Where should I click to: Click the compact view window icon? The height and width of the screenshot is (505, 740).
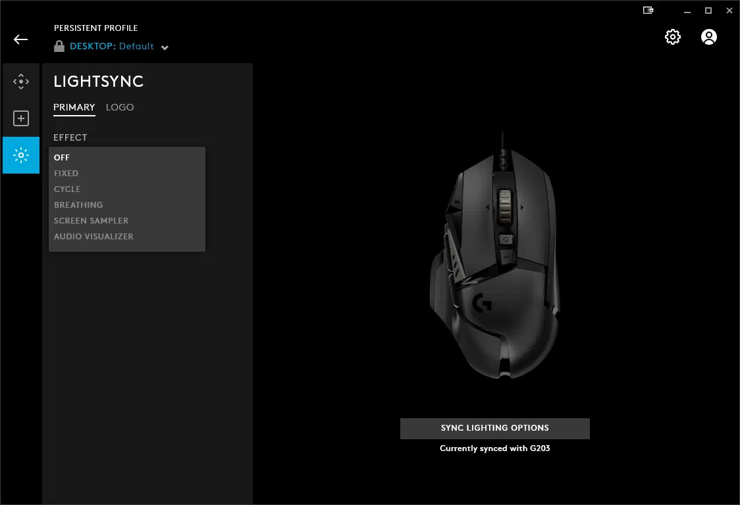pos(648,11)
